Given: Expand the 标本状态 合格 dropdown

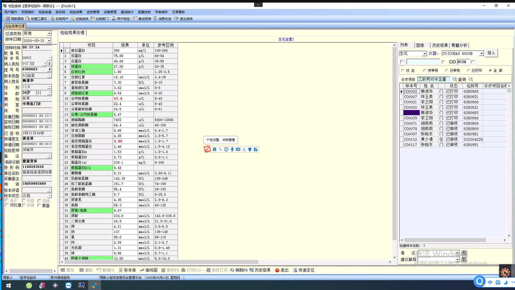Looking at the screenshot, I should (50, 196).
